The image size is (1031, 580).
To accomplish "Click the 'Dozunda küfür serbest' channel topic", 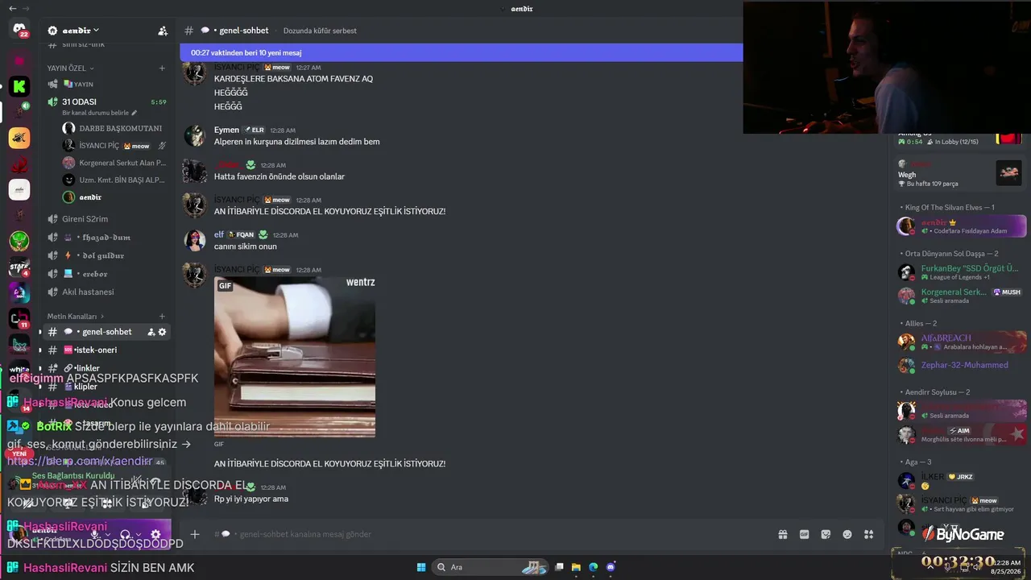I will pos(321,31).
